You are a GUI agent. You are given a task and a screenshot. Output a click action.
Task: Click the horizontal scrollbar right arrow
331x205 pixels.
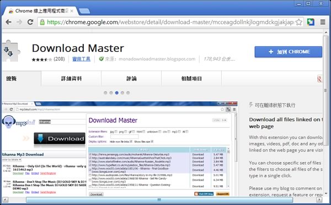click(x=319, y=199)
